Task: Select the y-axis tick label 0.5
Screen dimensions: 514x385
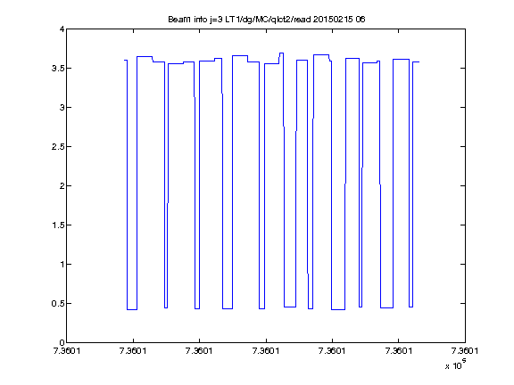Action: tap(58, 304)
